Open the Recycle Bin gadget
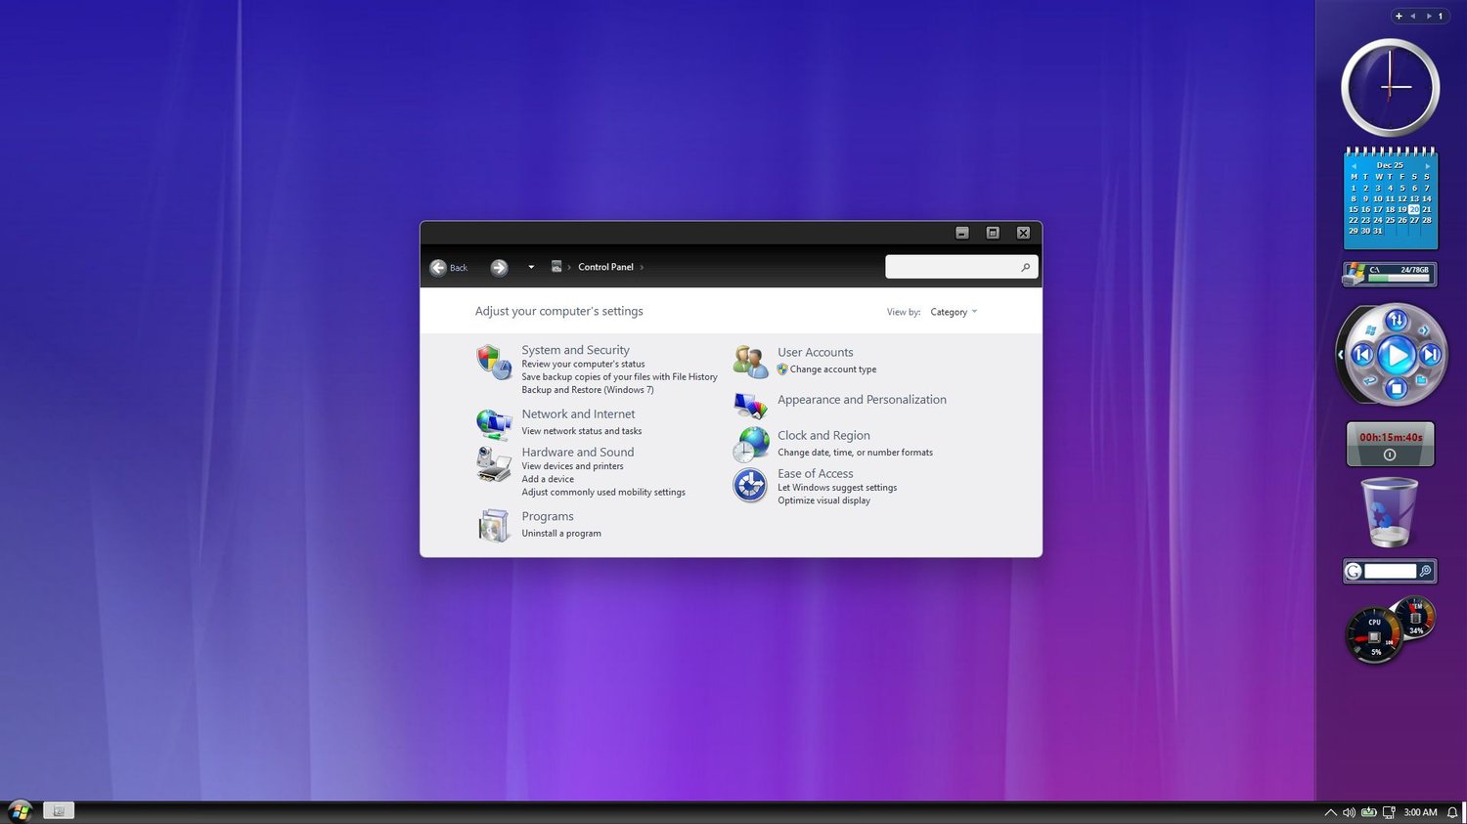The image size is (1467, 824). click(1390, 512)
